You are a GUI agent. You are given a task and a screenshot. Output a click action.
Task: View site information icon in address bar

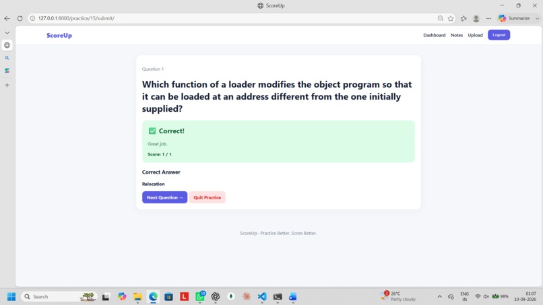click(32, 18)
